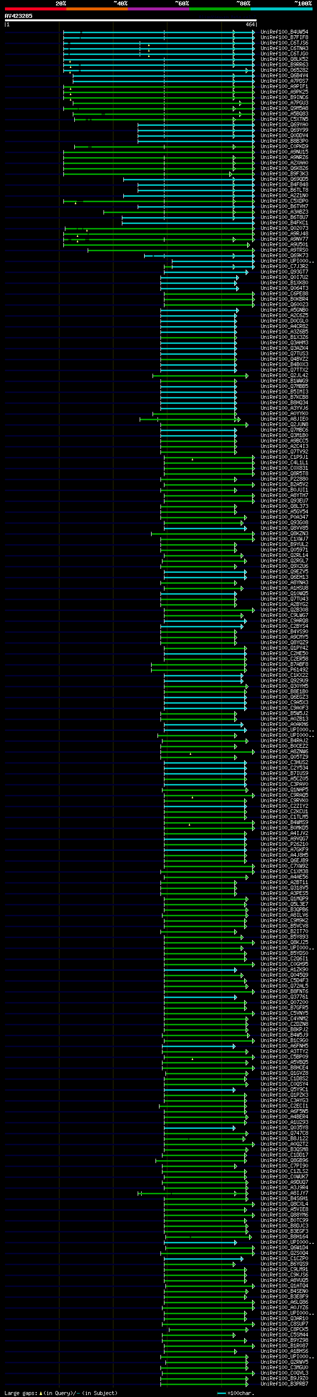The width and height of the screenshot is (317, 1397).
Task: Open hit UniRef100_Q93GT7
Action: pos(284,272)
